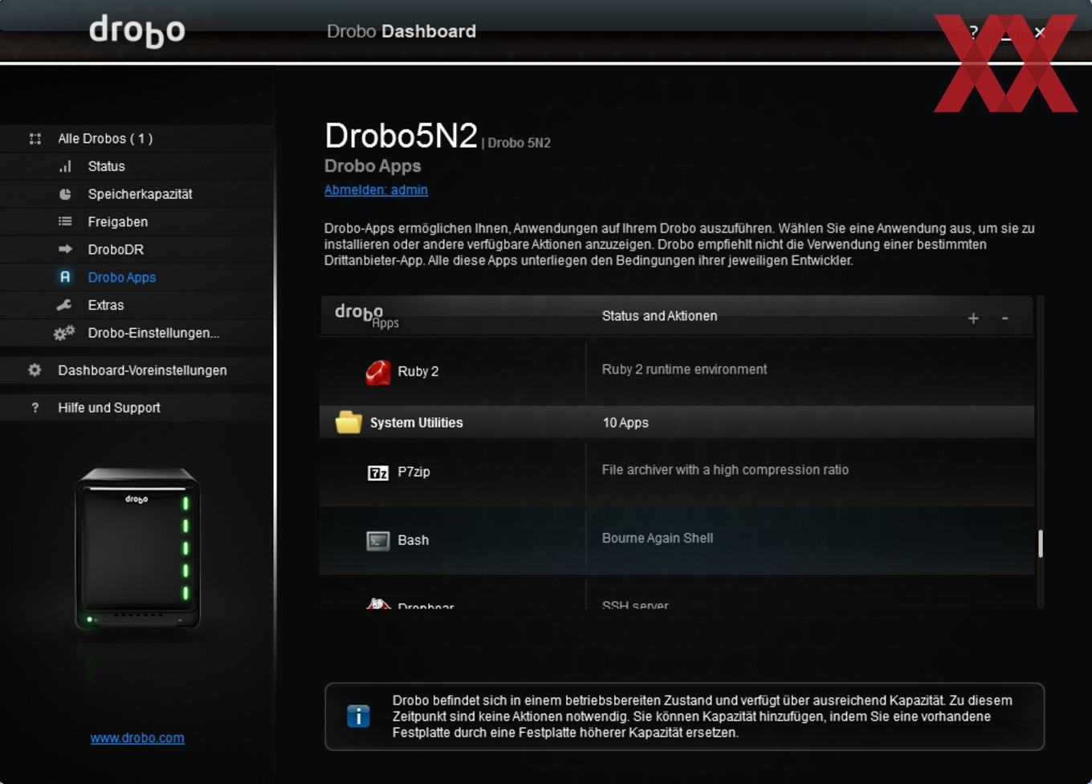Click the Alle Drobos grid icon
This screenshot has width=1092, height=784.
point(35,139)
